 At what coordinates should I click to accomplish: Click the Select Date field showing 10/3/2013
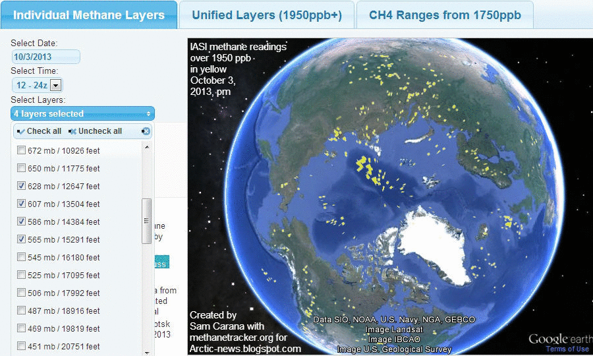tap(45, 57)
